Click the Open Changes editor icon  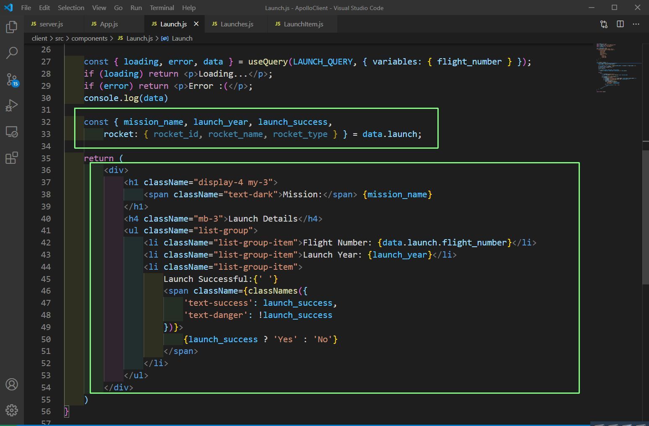[604, 24]
